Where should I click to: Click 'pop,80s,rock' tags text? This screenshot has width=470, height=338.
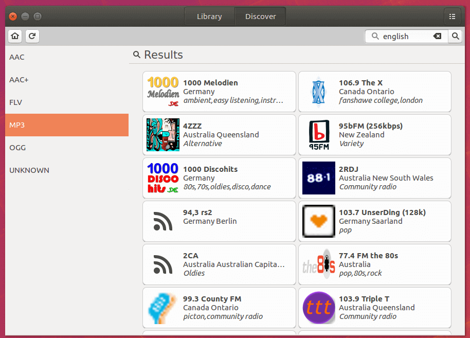[x=360, y=273]
